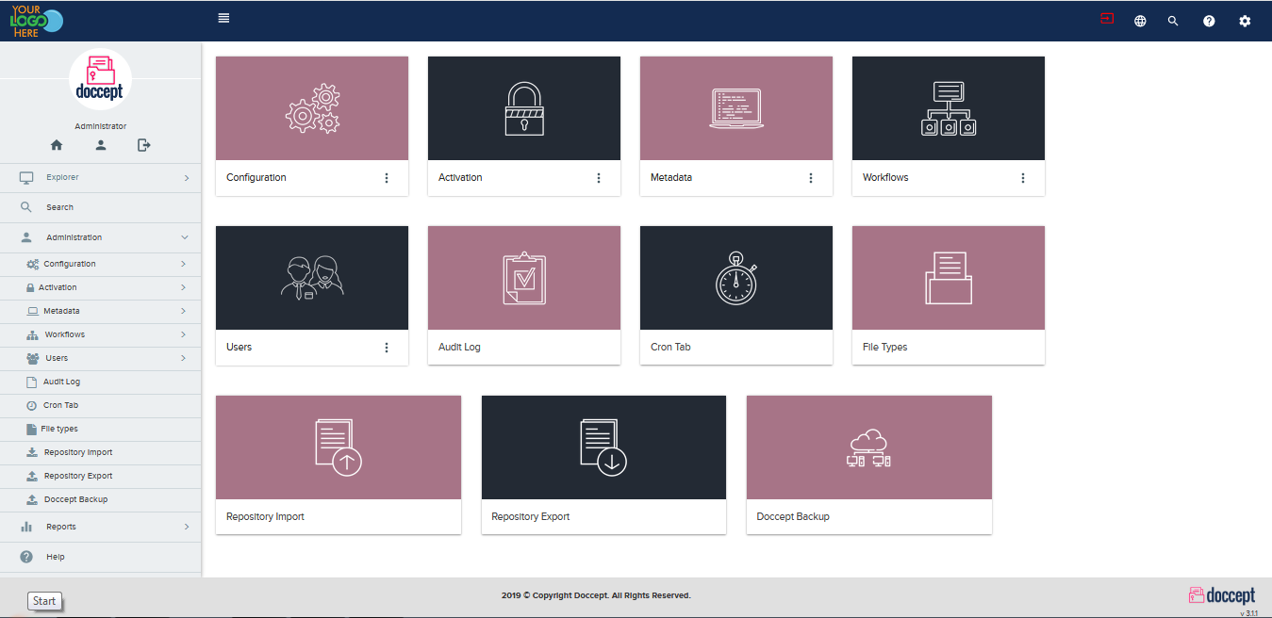Click the logout icon under Administrator
The height and width of the screenshot is (618, 1272).
pyautogui.click(x=143, y=145)
